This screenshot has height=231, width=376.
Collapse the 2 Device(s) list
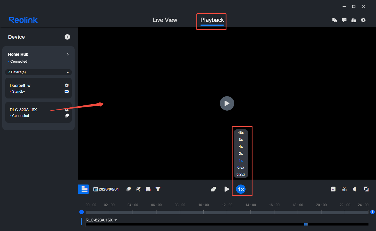(38, 72)
